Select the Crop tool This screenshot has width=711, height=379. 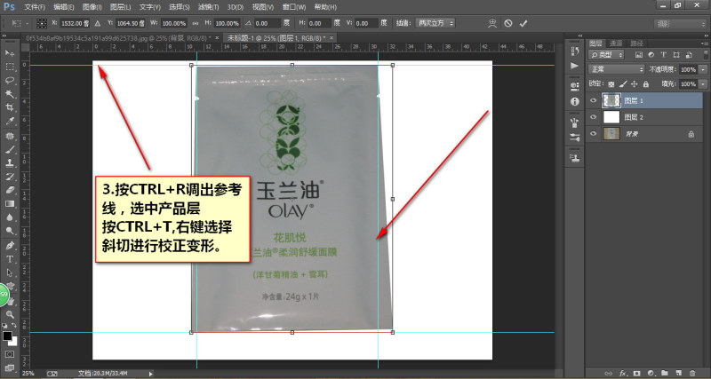10,107
